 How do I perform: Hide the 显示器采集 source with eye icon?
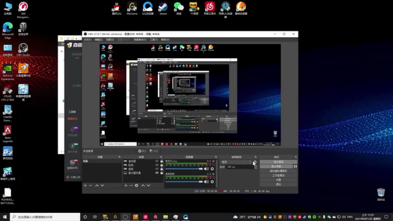tap(157, 173)
